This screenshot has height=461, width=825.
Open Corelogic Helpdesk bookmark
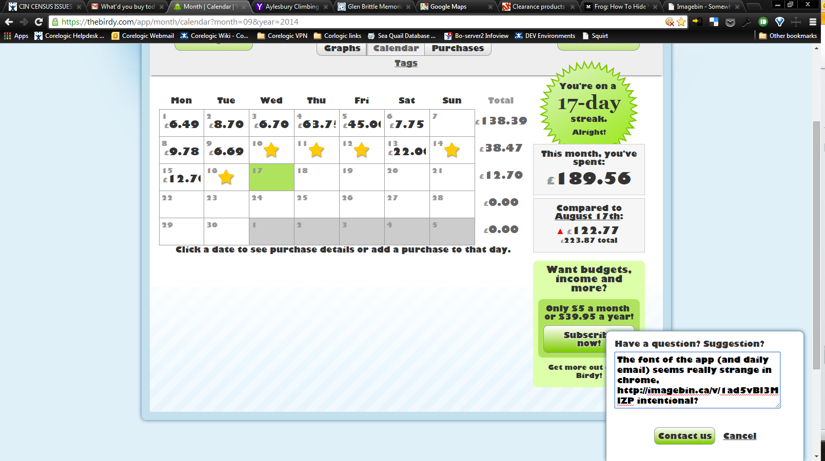pyautogui.click(x=69, y=36)
